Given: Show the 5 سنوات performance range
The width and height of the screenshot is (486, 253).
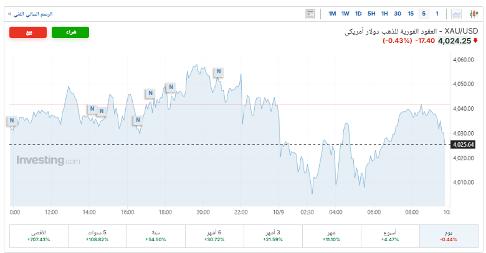Looking at the screenshot, I should pos(97,236).
